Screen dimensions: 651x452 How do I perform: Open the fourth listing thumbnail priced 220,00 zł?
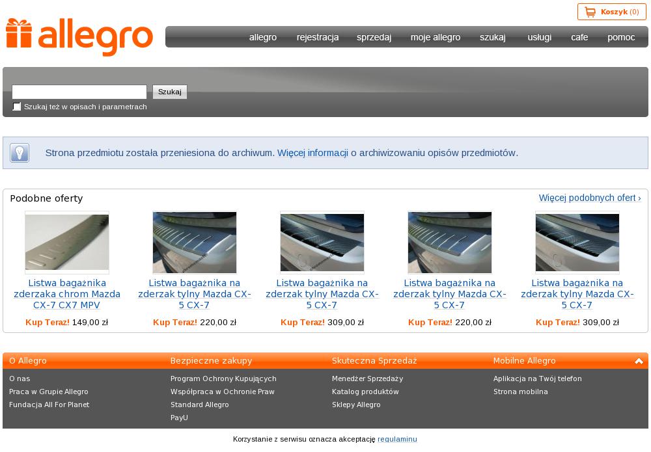450,242
